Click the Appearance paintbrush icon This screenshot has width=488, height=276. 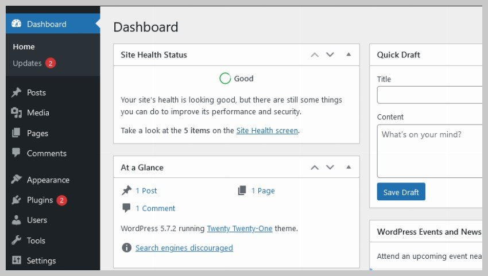coord(16,179)
